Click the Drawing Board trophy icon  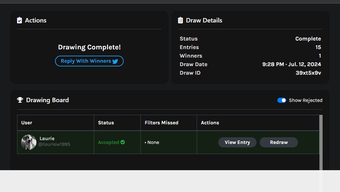(20, 100)
